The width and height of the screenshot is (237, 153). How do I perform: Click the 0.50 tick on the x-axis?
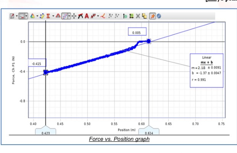click(x=87, y=124)
